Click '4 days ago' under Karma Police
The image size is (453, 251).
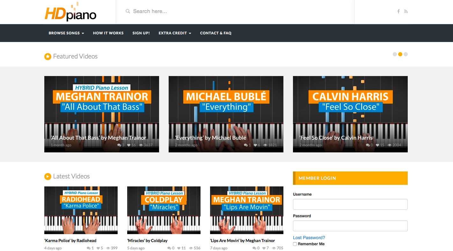pyautogui.click(x=53, y=248)
